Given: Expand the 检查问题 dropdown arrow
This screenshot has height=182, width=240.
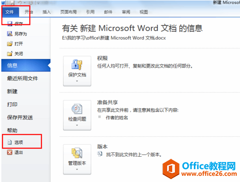Looking at the screenshot, I should tap(77, 125).
